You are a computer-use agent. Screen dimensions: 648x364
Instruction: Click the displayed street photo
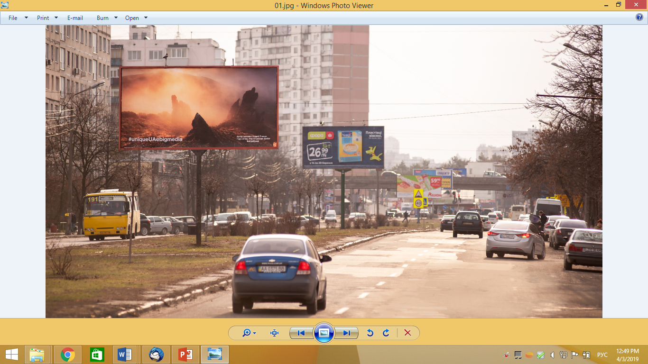[324, 171]
